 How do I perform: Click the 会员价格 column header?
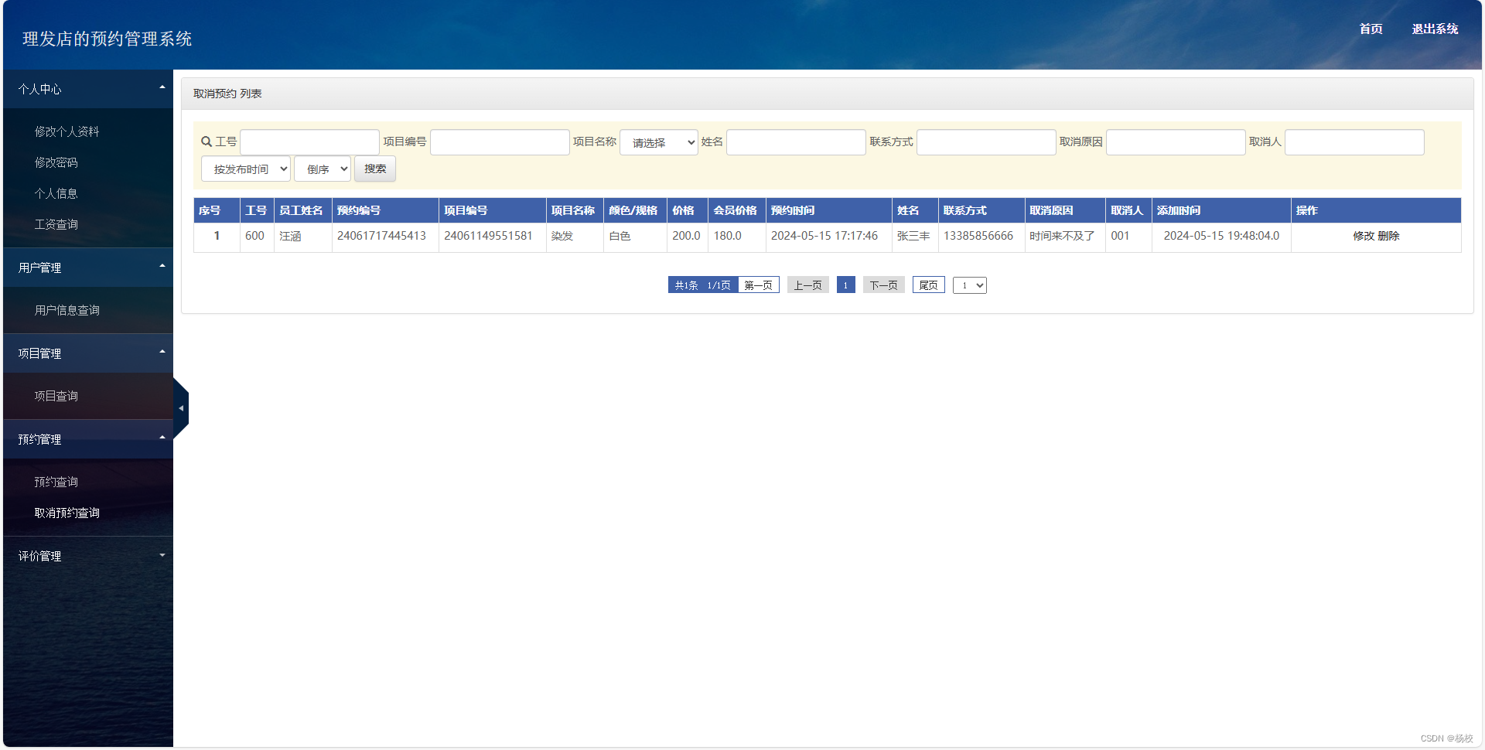735,210
